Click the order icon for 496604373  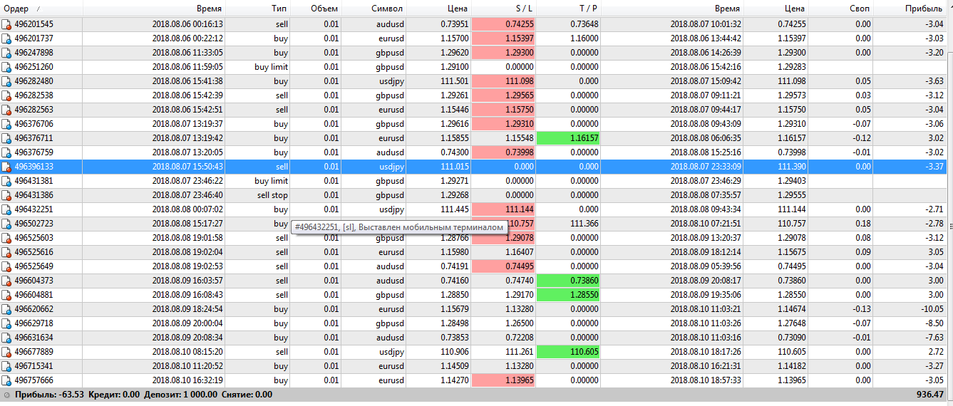(6, 281)
